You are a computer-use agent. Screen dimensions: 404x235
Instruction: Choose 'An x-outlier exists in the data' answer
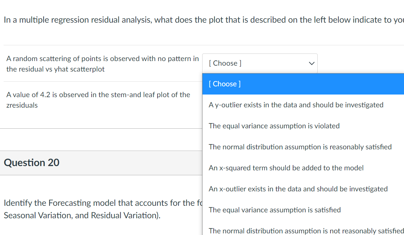coord(298,189)
